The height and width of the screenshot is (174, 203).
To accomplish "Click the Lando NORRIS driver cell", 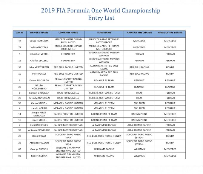I will click(39, 108).
